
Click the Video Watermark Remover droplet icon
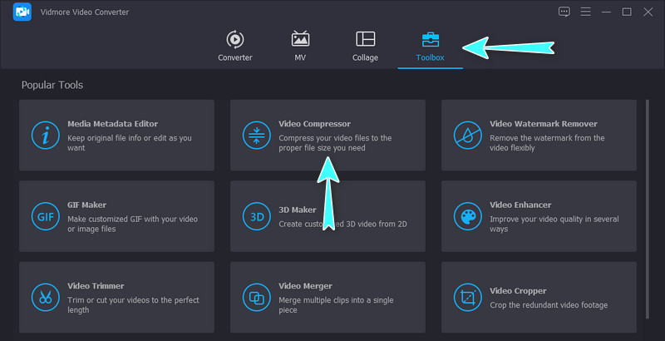pos(466,136)
